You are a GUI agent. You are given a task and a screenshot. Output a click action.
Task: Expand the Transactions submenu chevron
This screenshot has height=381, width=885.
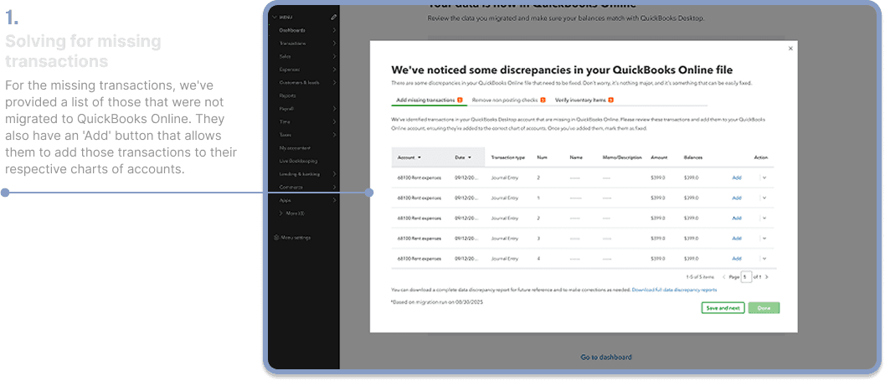click(x=334, y=43)
